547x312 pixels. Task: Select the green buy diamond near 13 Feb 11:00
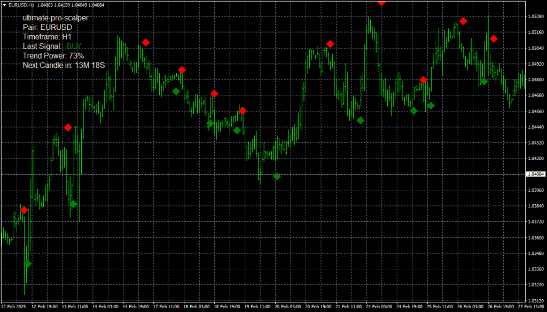[x=73, y=204]
